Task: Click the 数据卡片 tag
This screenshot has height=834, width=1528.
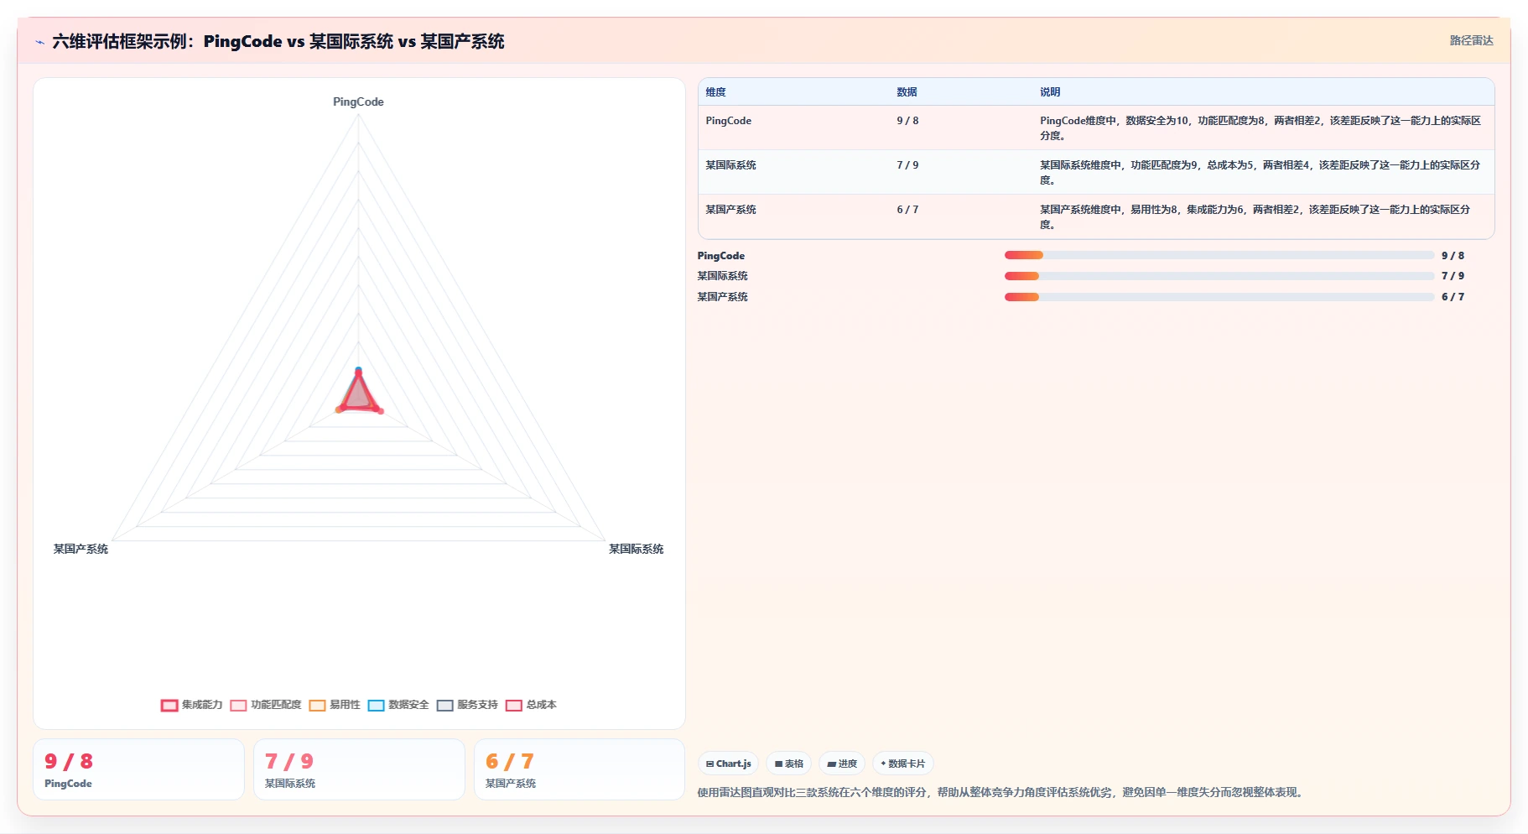Action: tap(903, 764)
